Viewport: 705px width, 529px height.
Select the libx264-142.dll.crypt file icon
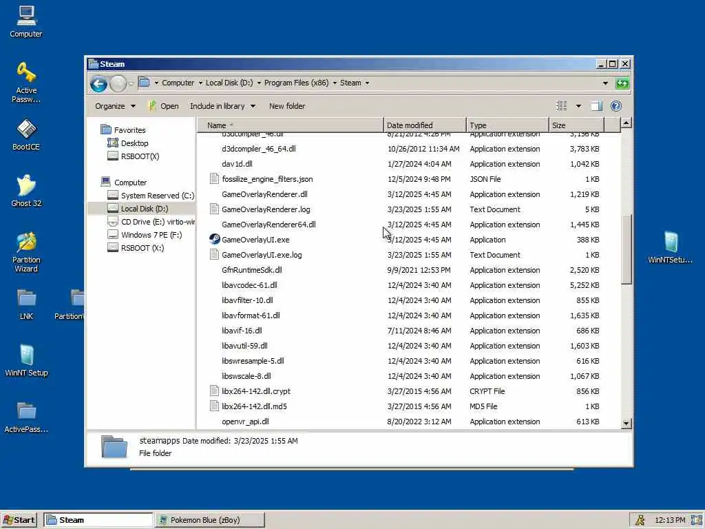[215, 391]
